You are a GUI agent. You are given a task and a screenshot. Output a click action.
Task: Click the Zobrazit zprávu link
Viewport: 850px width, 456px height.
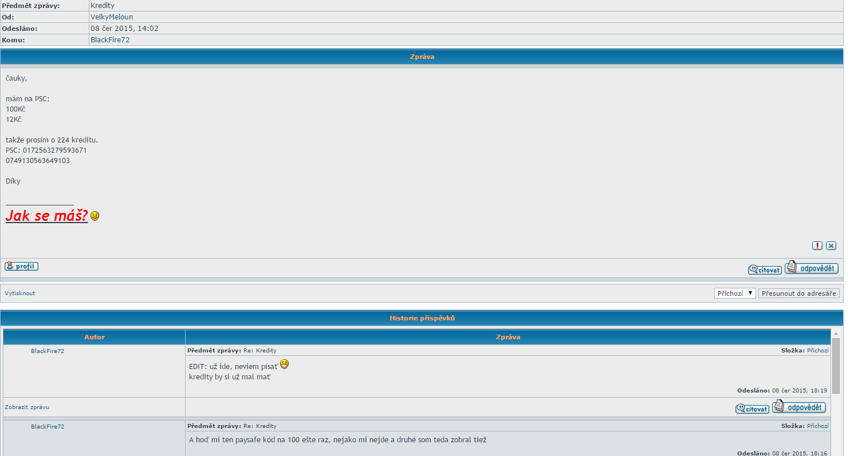click(27, 407)
